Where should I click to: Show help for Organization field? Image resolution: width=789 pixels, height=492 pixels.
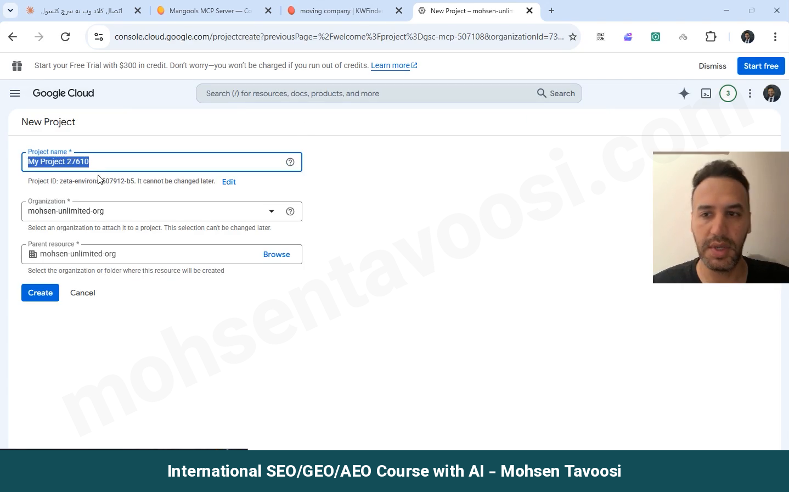290,211
